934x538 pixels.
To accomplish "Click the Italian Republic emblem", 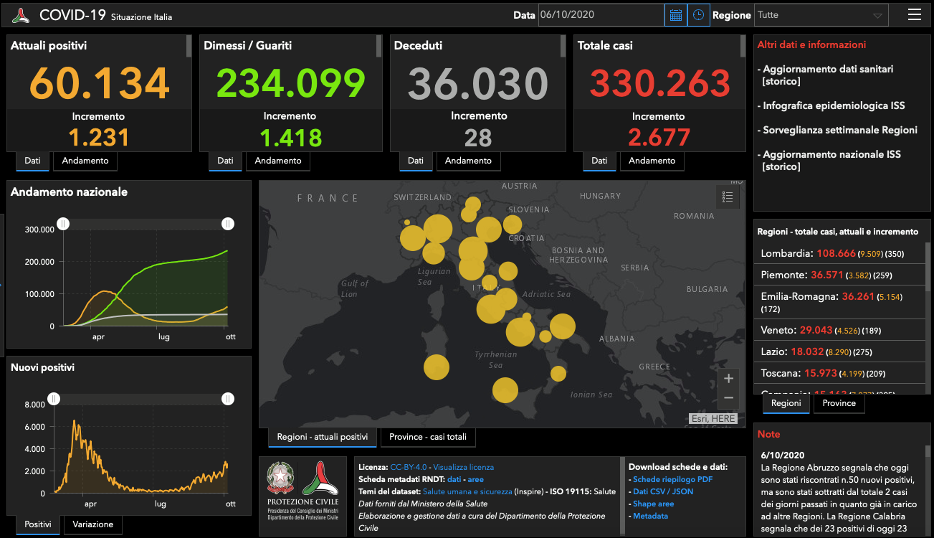I will coord(280,478).
